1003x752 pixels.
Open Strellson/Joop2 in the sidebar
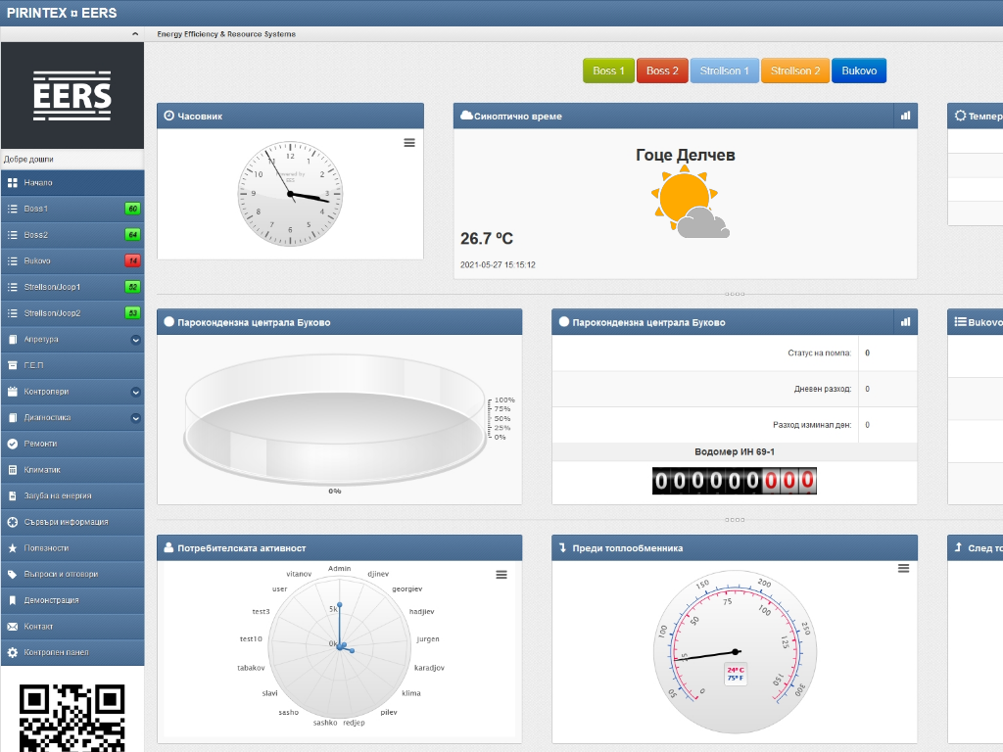(72, 313)
